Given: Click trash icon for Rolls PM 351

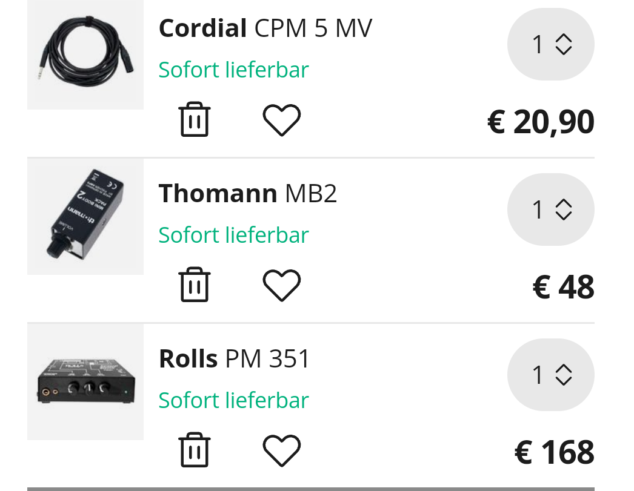Looking at the screenshot, I should pyautogui.click(x=195, y=450).
